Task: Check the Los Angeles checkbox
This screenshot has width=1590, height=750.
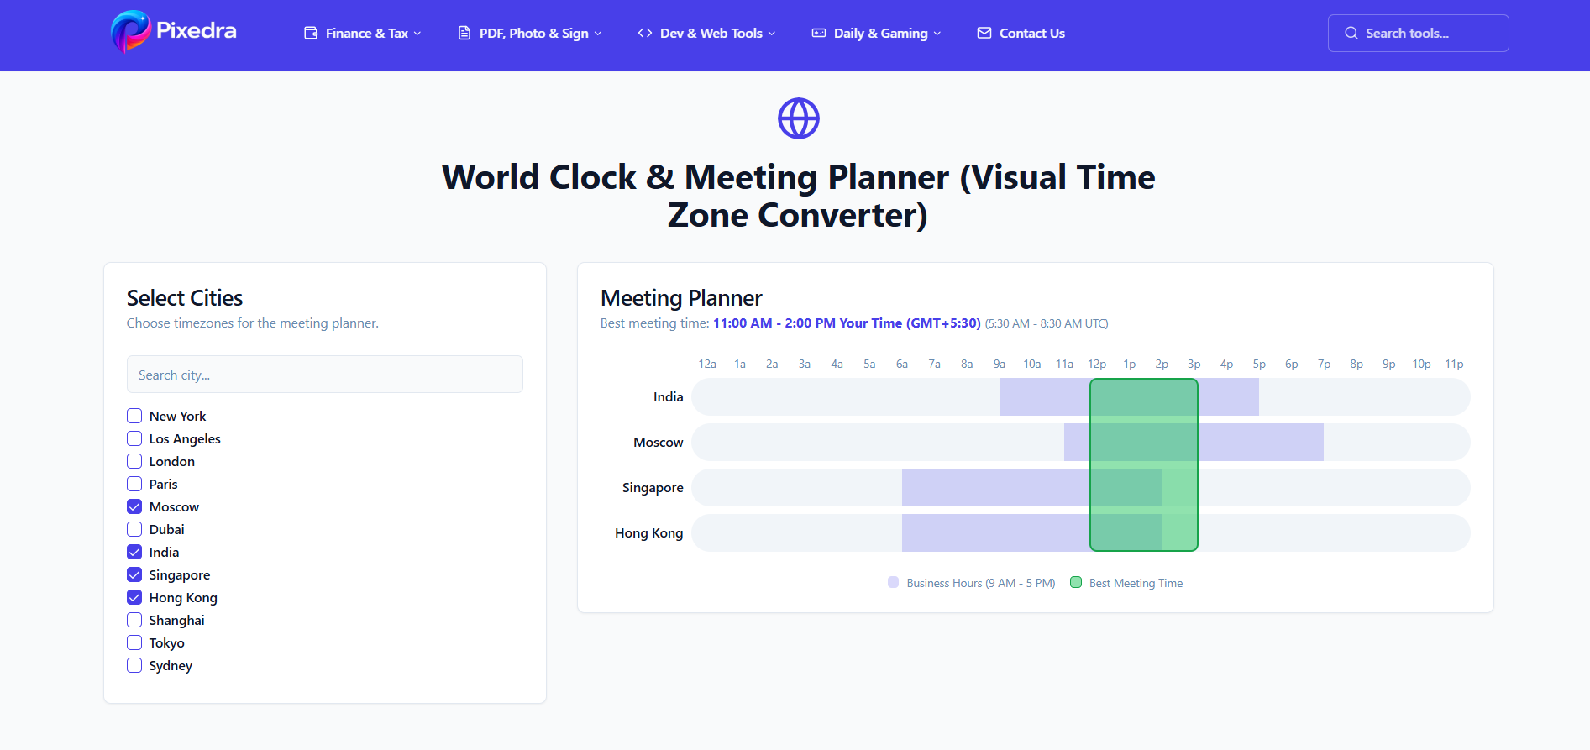Action: tap(134, 438)
